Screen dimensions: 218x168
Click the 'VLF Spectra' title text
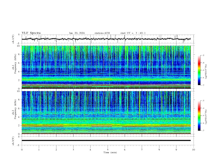pos(31,33)
